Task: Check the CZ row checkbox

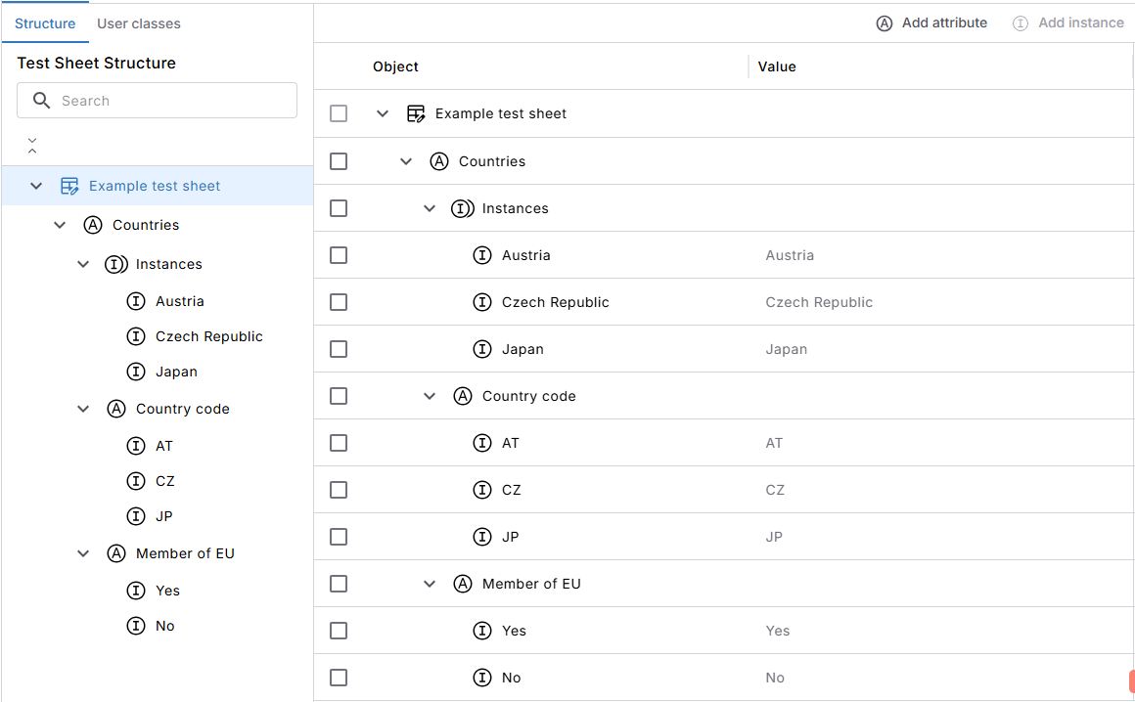Action: 338,490
